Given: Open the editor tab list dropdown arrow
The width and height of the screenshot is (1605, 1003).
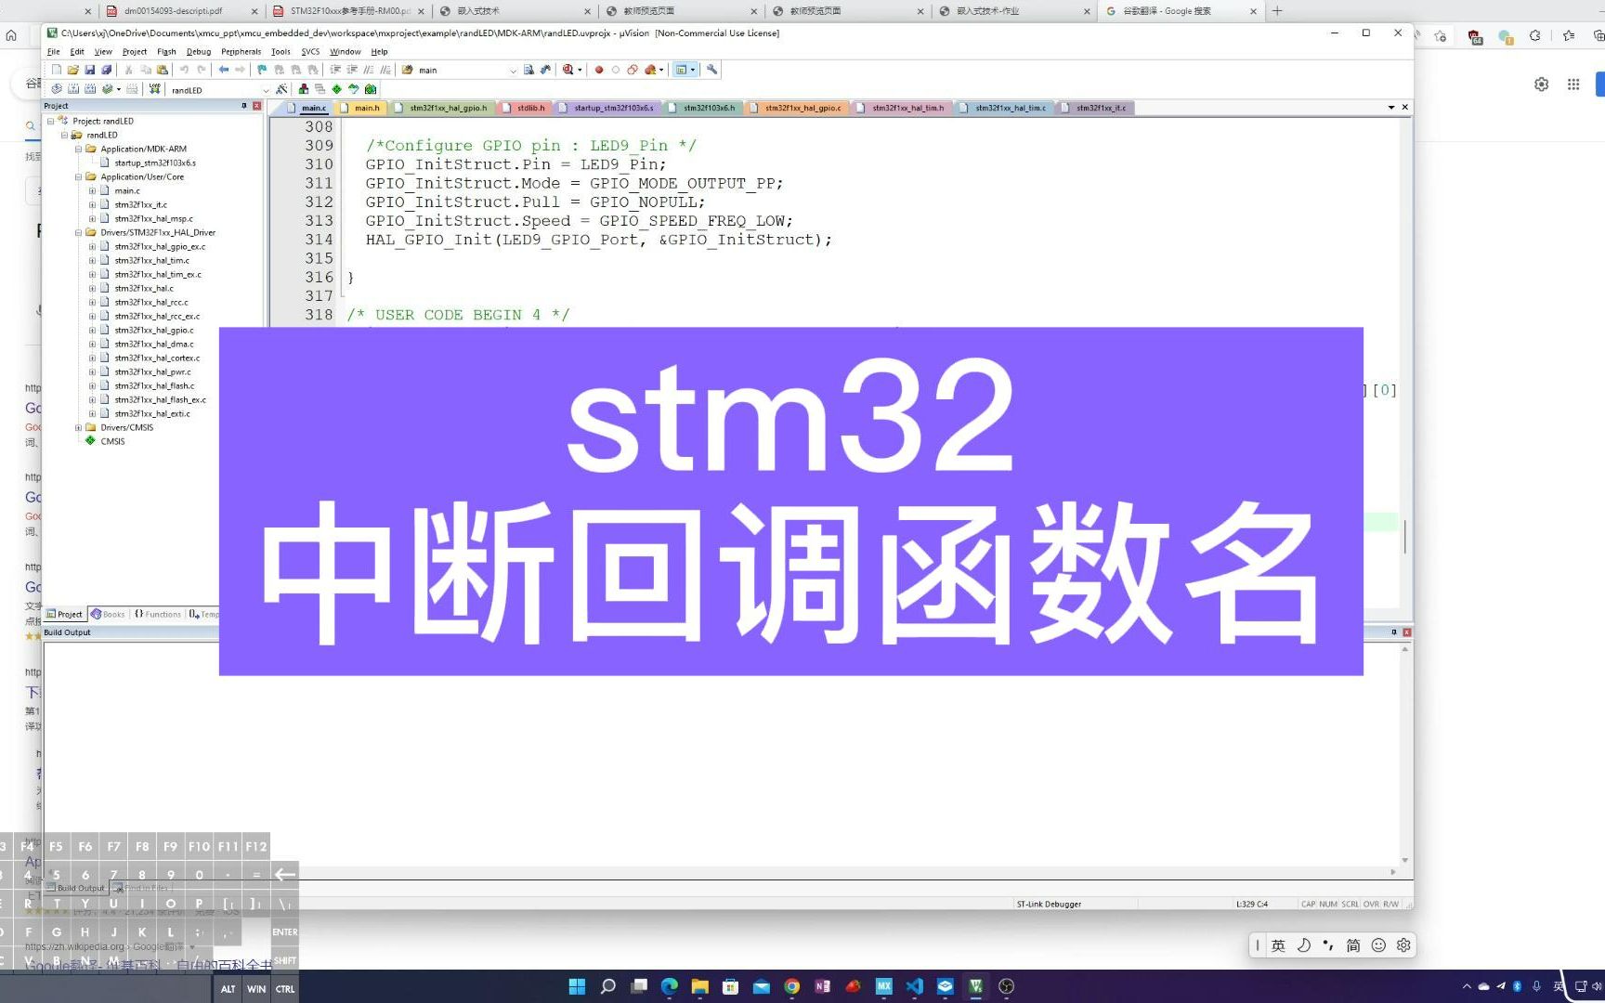Looking at the screenshot, I should [x=1391, y=108].
